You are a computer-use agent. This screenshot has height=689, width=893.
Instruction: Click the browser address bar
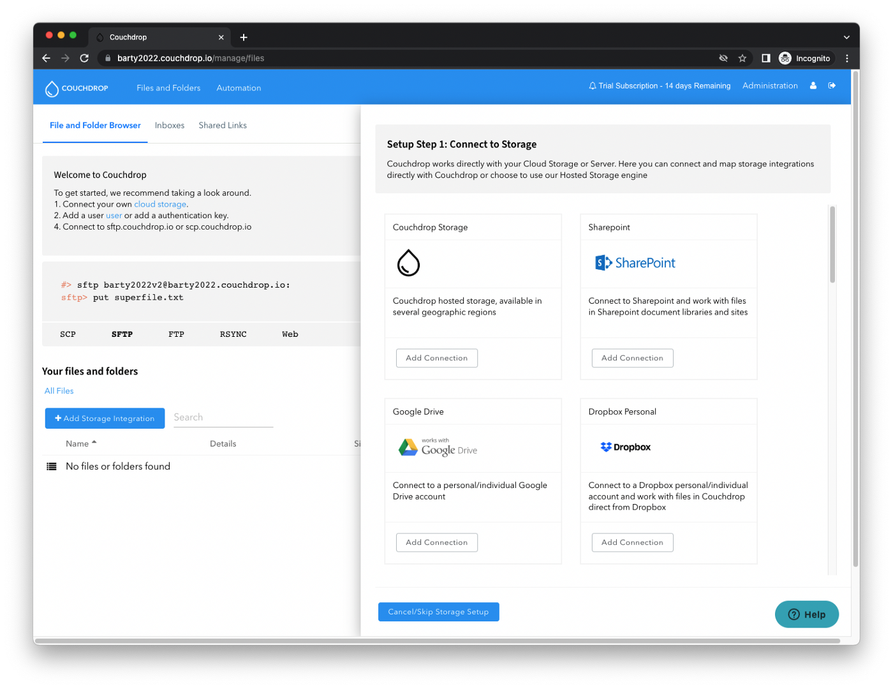[408, 58]
